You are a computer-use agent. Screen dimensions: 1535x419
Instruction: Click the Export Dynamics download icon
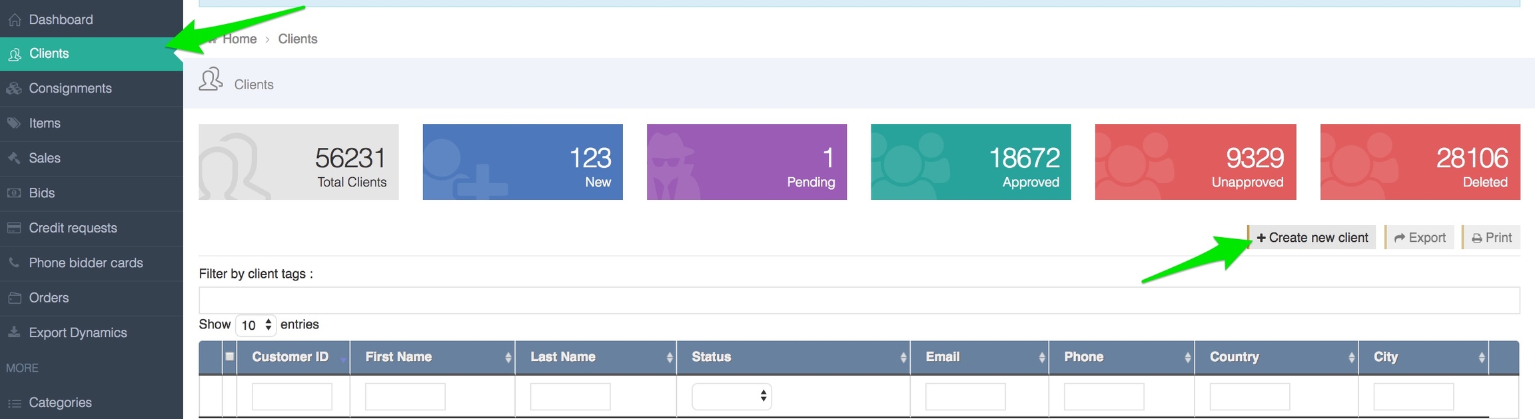[x=14, y=332]
